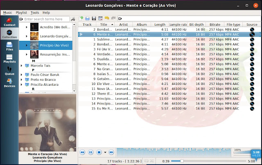Screen dimensions: 262x165
Task: Open the Music menu
Action: (7, 13)
